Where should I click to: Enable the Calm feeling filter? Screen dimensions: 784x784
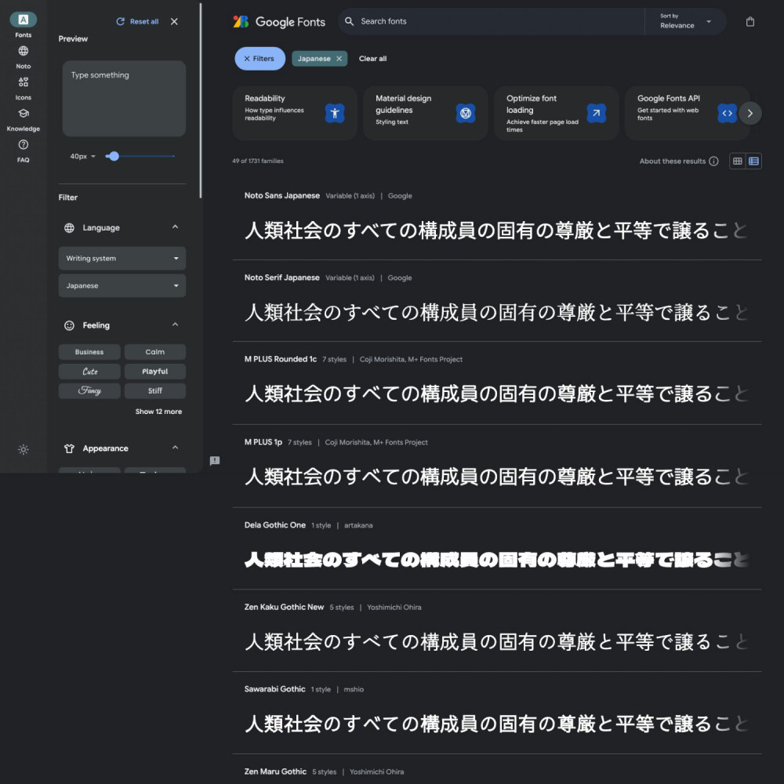154,351
